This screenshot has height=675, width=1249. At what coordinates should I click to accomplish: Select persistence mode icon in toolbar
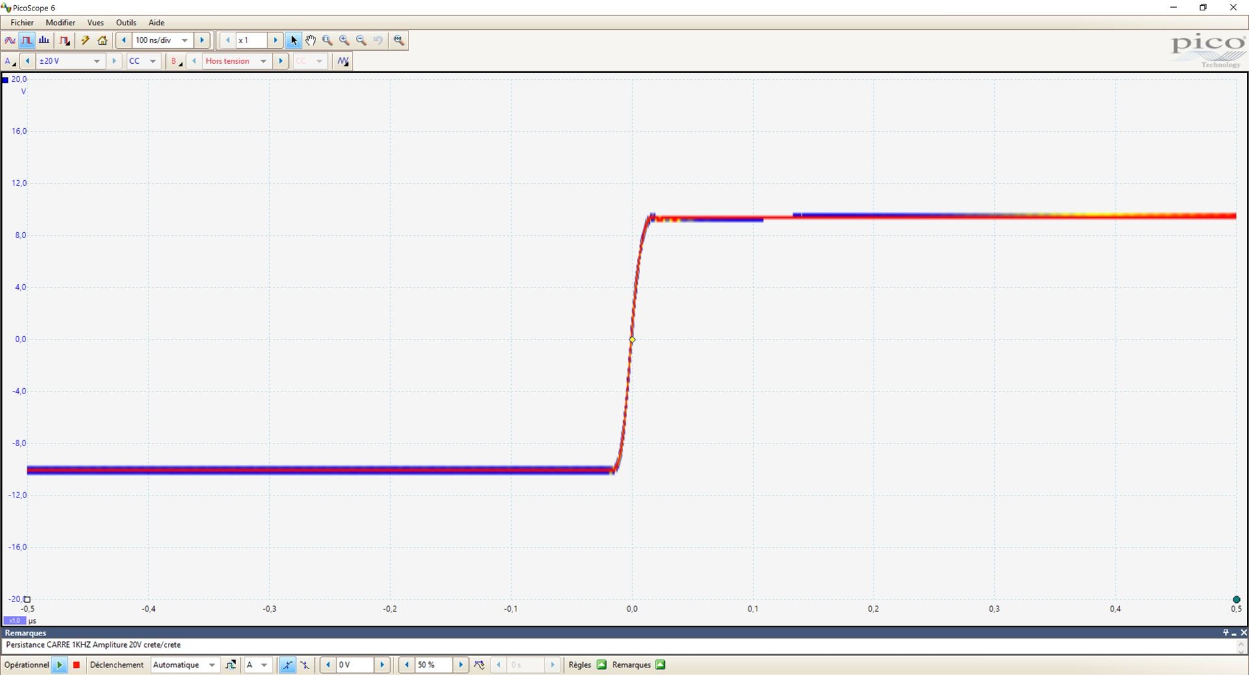pyautogui.click(x=27, y=40)
